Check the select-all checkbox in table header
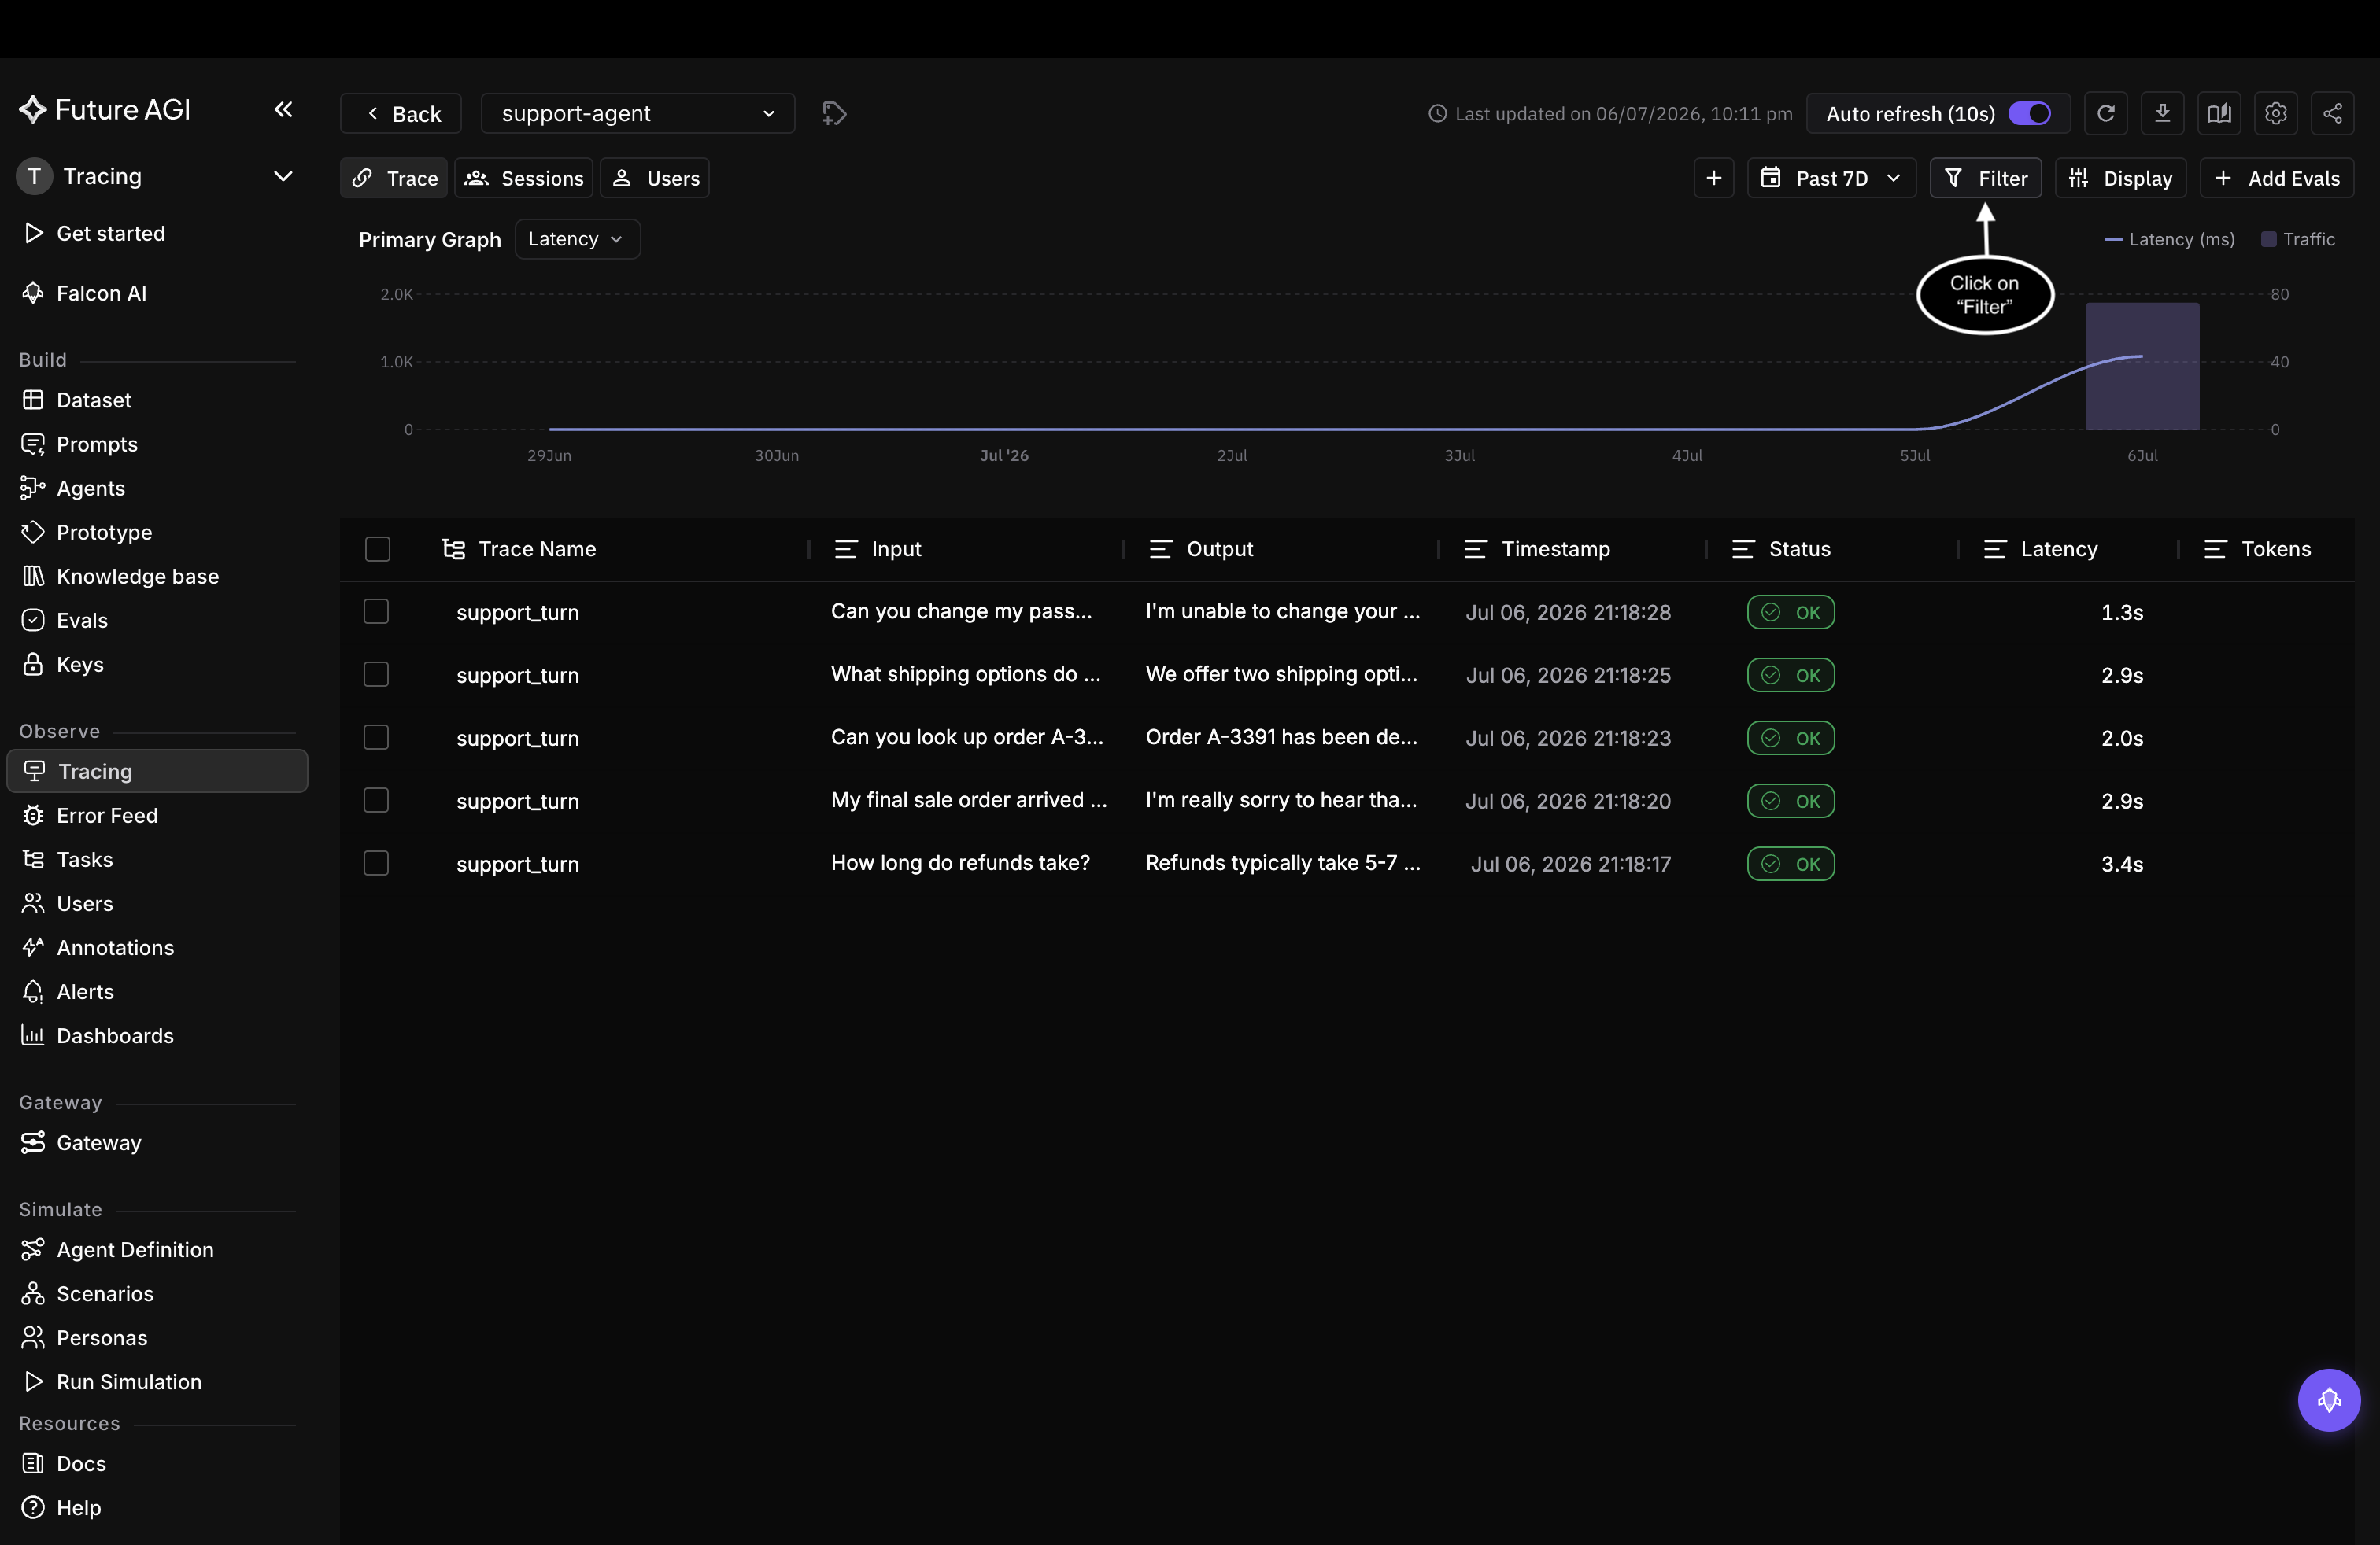Screen dimensions: 2380x1545 tap(377, 548)
